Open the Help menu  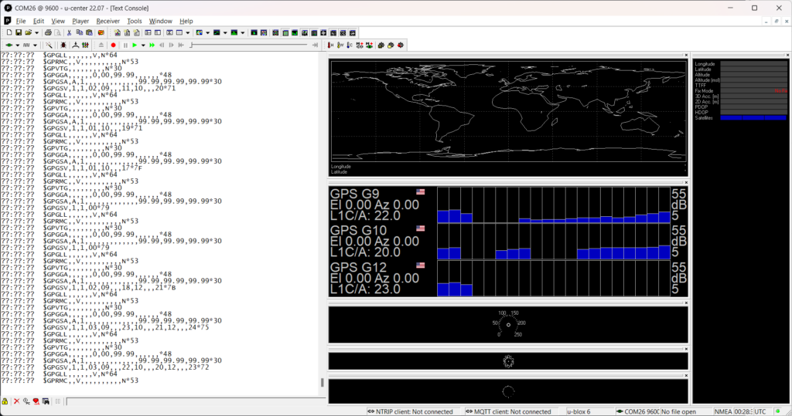(186, 21)
